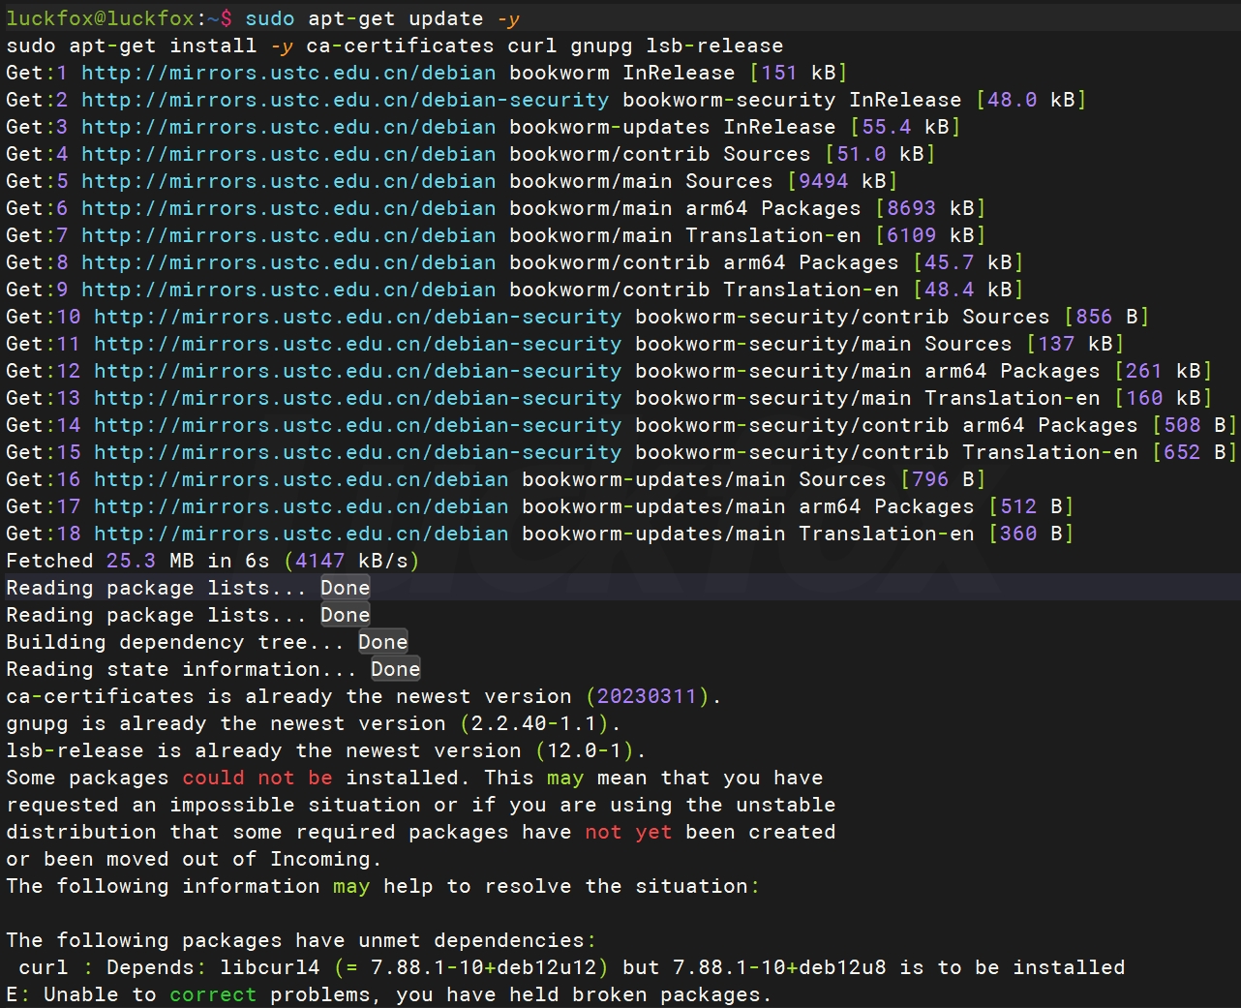Click the Done label after Building dependency tree
The image size is (1241, 1008).
point(382,642)
